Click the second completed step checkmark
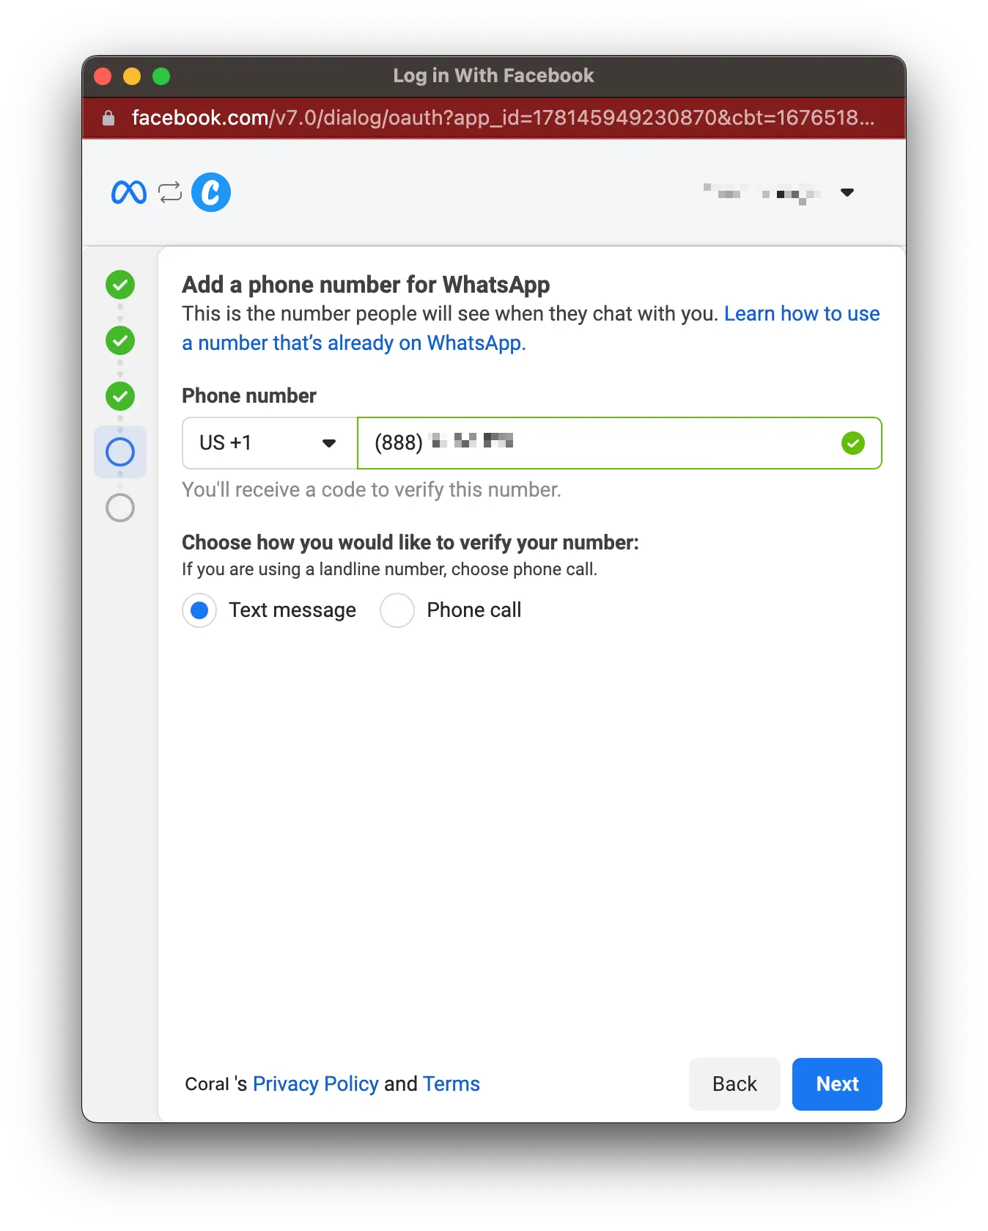The width and height of the screenshot is (988, 1231). tap(120, 340)
